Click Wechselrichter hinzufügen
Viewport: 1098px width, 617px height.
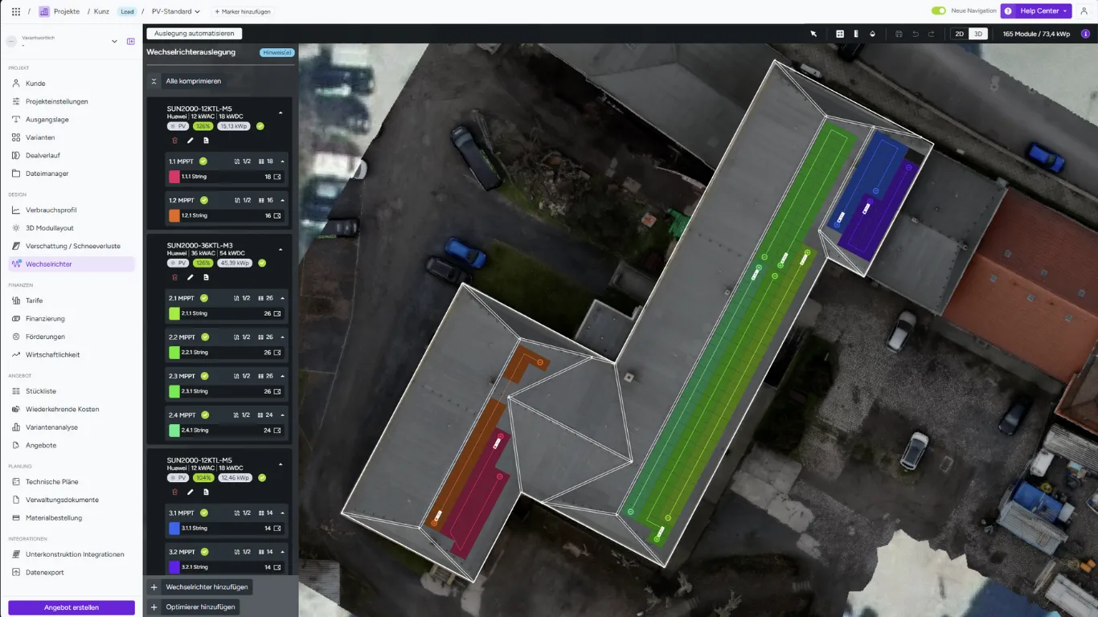(201, 587)
